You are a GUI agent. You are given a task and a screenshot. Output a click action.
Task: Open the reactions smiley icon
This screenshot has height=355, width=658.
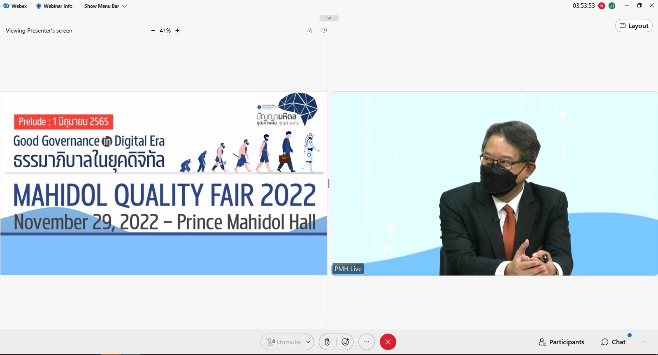(345, 342)
